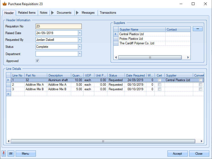Click the red pushpin icon
The image size is (212, 159).
[4, 153]
